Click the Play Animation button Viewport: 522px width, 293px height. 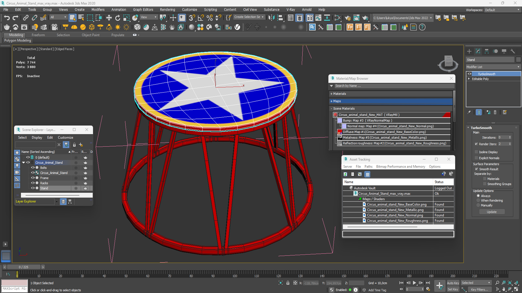pos(415,283)
